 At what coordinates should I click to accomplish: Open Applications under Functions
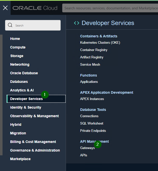[89, 82]
